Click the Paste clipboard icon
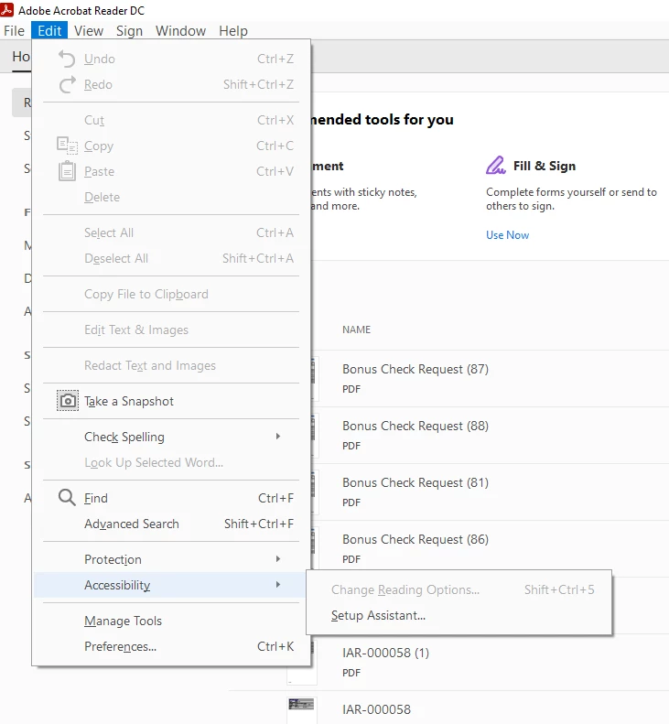Screen dimensions: 669x724 tap(67, 171)
